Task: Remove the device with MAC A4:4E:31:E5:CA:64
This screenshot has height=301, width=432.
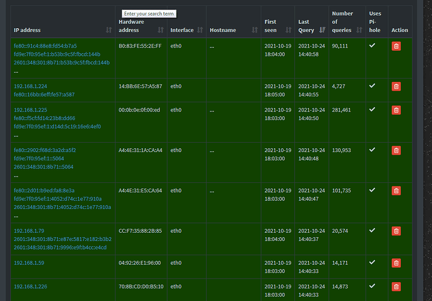Action: (396, 190)
